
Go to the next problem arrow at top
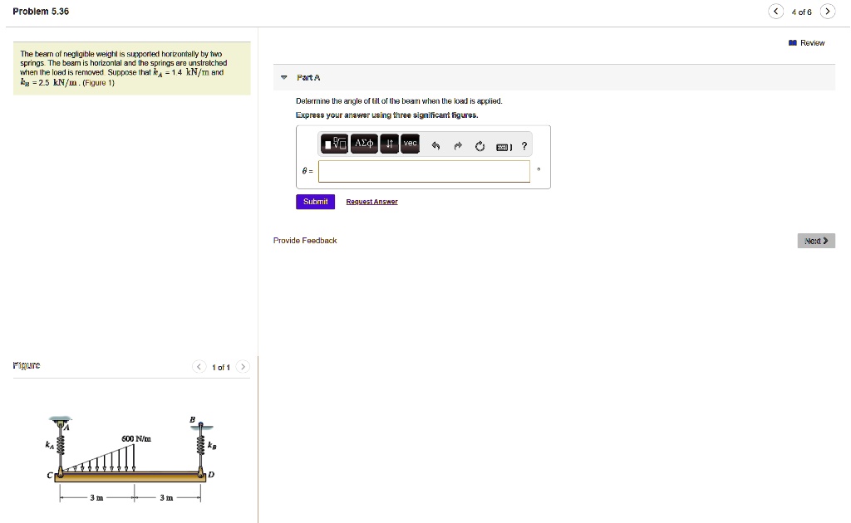(x=828, y=12)
